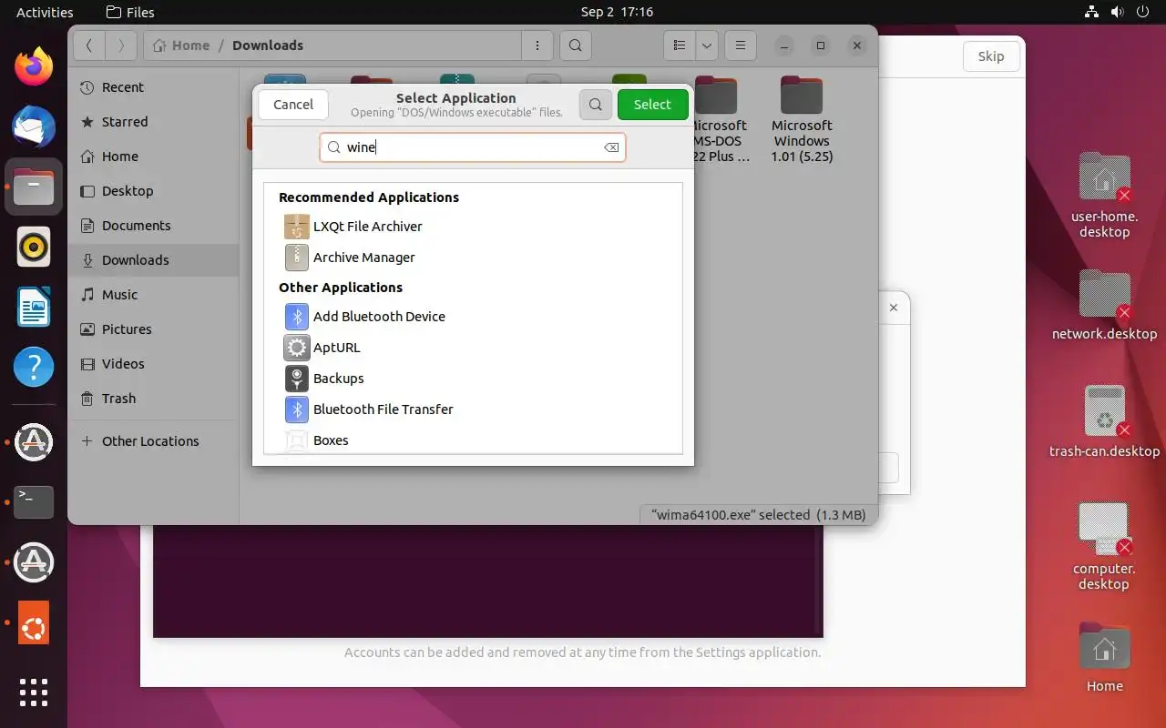Click Skip in the setup window
Image resolution: width=1166 pixels, height=728 pixels.
pos(991,56)
